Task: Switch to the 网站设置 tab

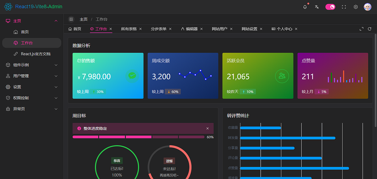Action: (x=249, y=29)
